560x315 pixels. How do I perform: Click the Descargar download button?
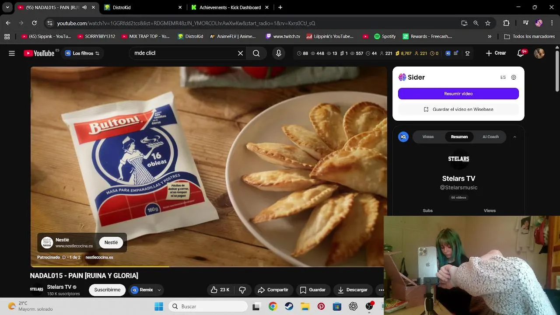click(353, 290)
